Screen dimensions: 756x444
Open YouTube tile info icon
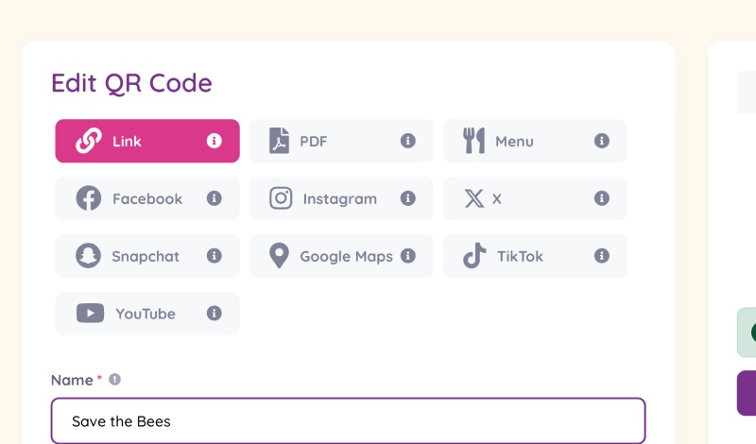(215, 313)
